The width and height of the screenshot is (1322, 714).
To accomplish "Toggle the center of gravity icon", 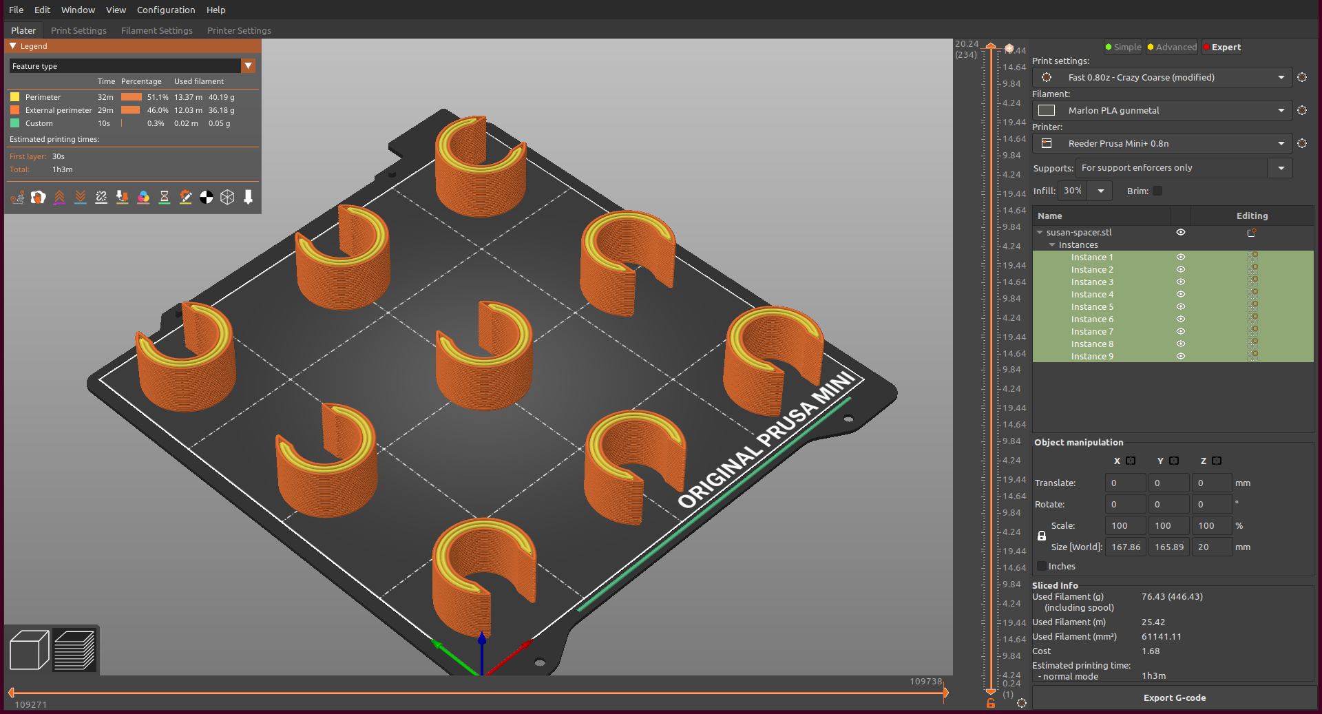I will [x=207, y=198].
